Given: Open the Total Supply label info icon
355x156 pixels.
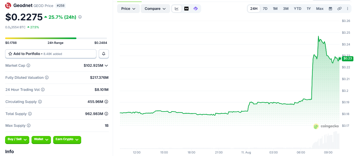Looking at the screenshot, I should (30, 114).
